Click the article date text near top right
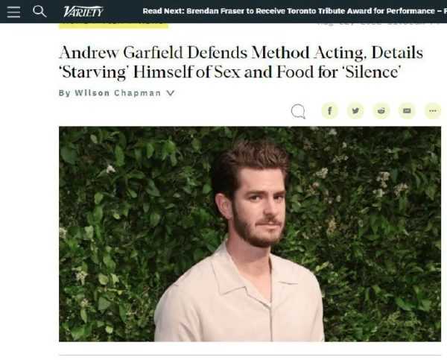 pos(379,25)
